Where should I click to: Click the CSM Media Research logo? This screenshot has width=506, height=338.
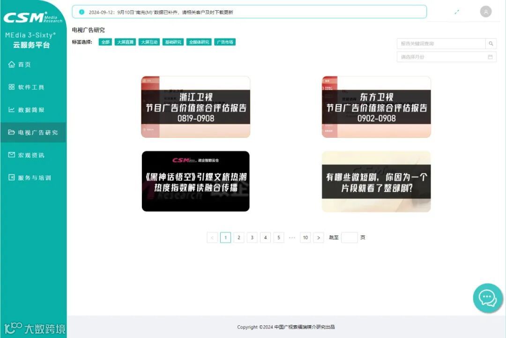coord(33,17)
